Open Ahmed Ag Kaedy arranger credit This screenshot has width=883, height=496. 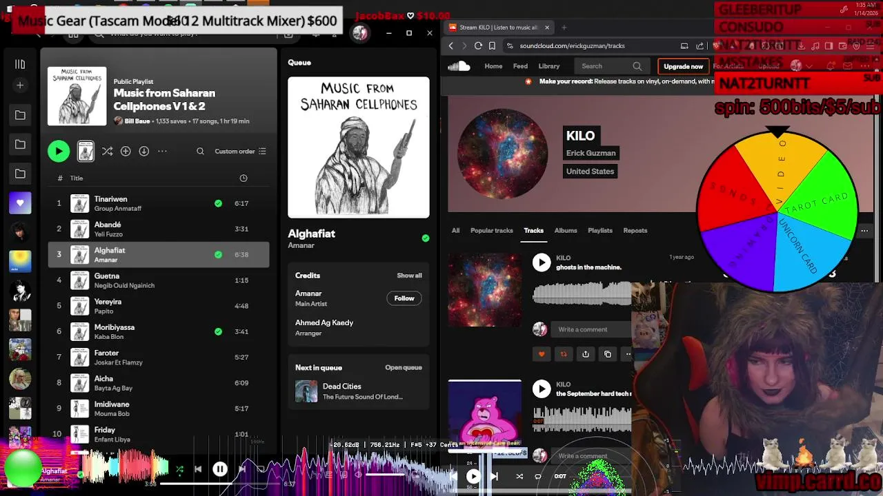324,322
